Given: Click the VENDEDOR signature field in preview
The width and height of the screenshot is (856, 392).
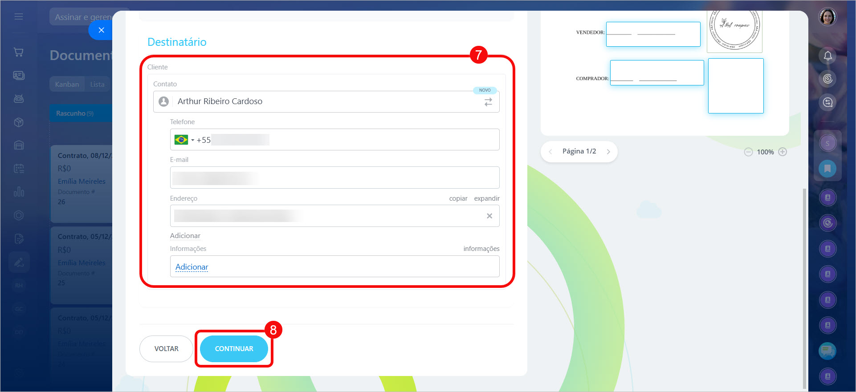Looking at the screenshot, I should [653, 34].
